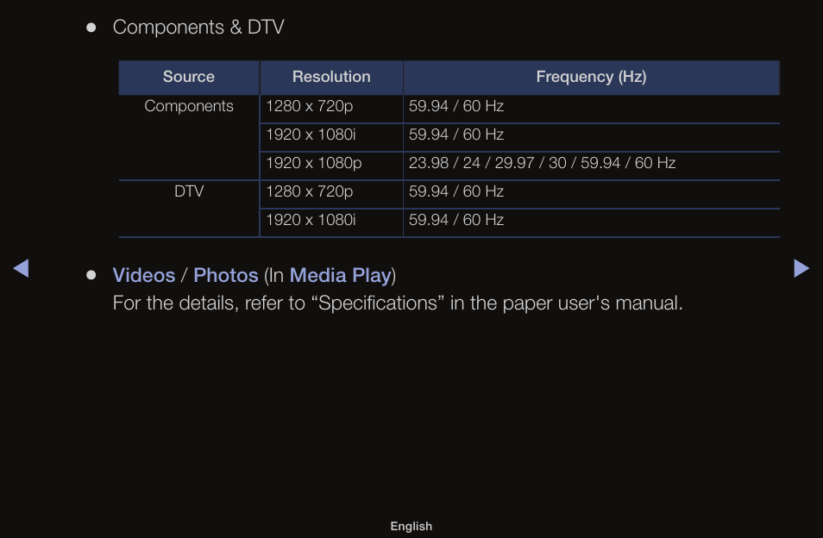Screen dimensions: 823x538
Task: Click the 23.98 / 24 / 29.97 frequency cell
Action: point(592,166)
